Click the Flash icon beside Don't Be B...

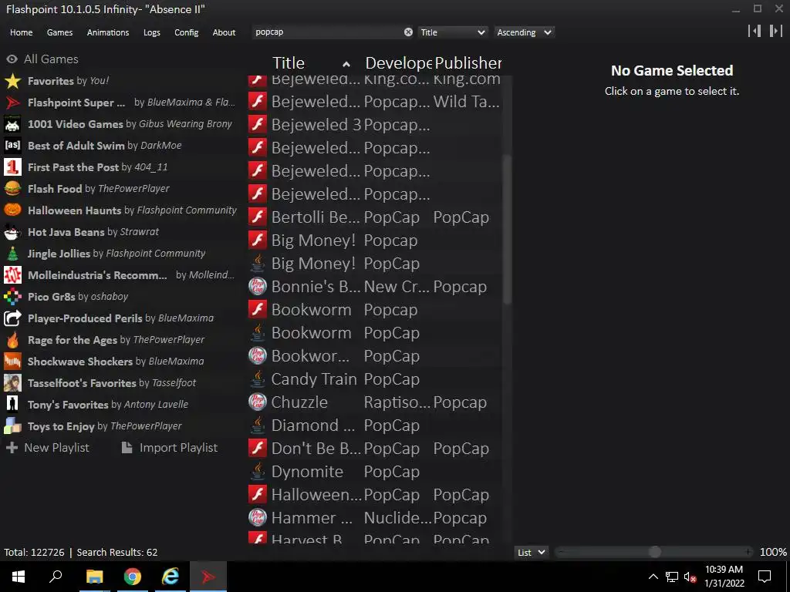pos(258,449)
